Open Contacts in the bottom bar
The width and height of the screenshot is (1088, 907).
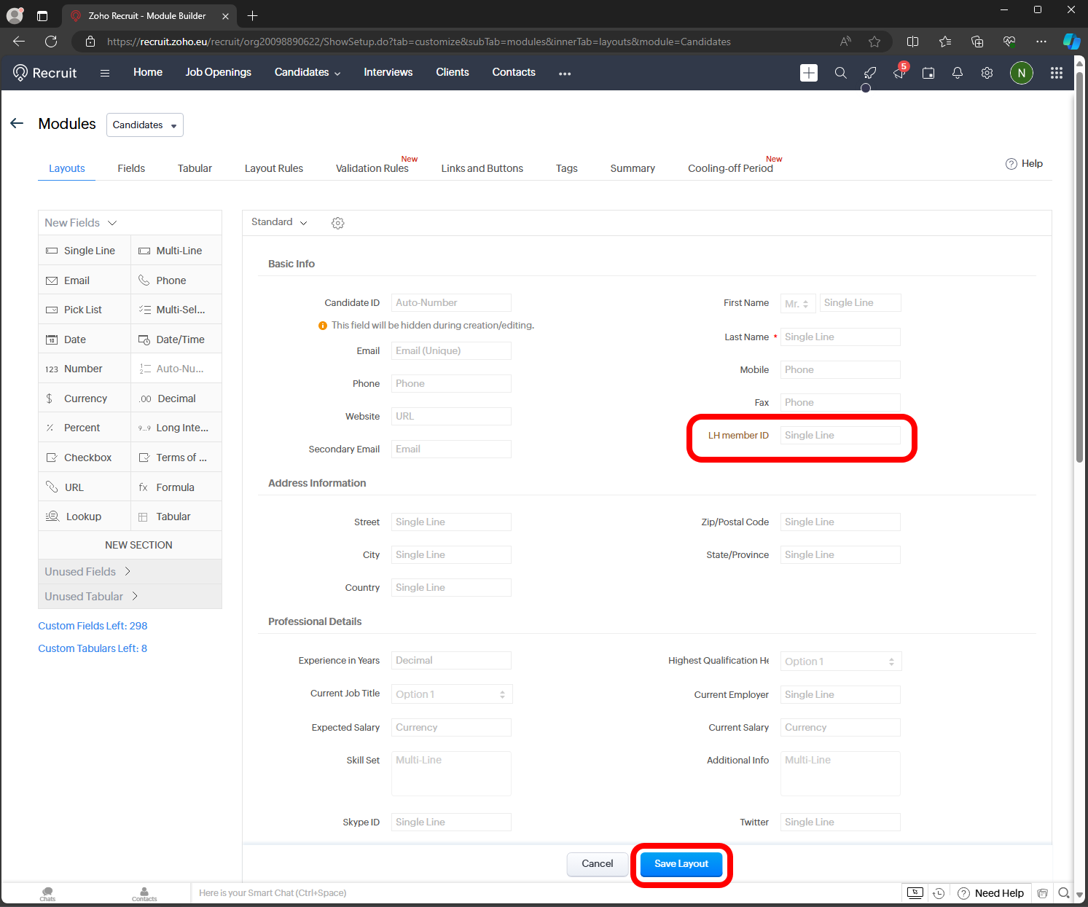point(144,894)
